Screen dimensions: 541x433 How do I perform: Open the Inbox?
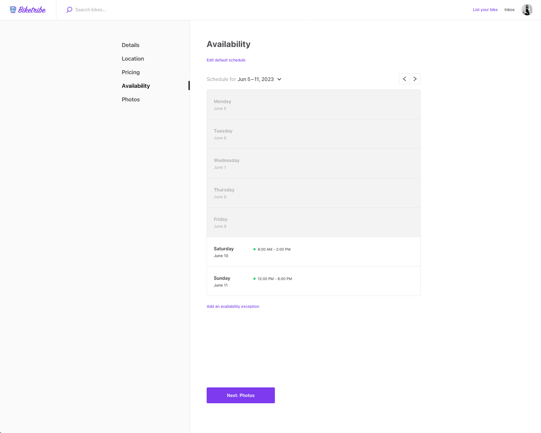pyautogui.click(x=509, y=10)
